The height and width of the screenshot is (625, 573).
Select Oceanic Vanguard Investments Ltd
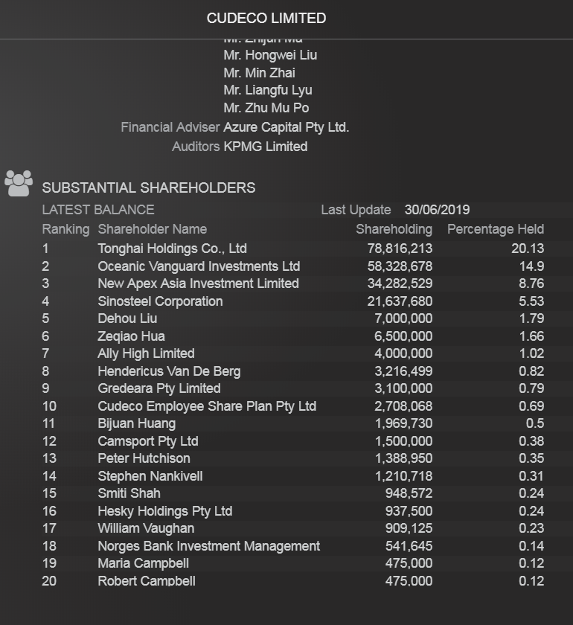point(199,266)
